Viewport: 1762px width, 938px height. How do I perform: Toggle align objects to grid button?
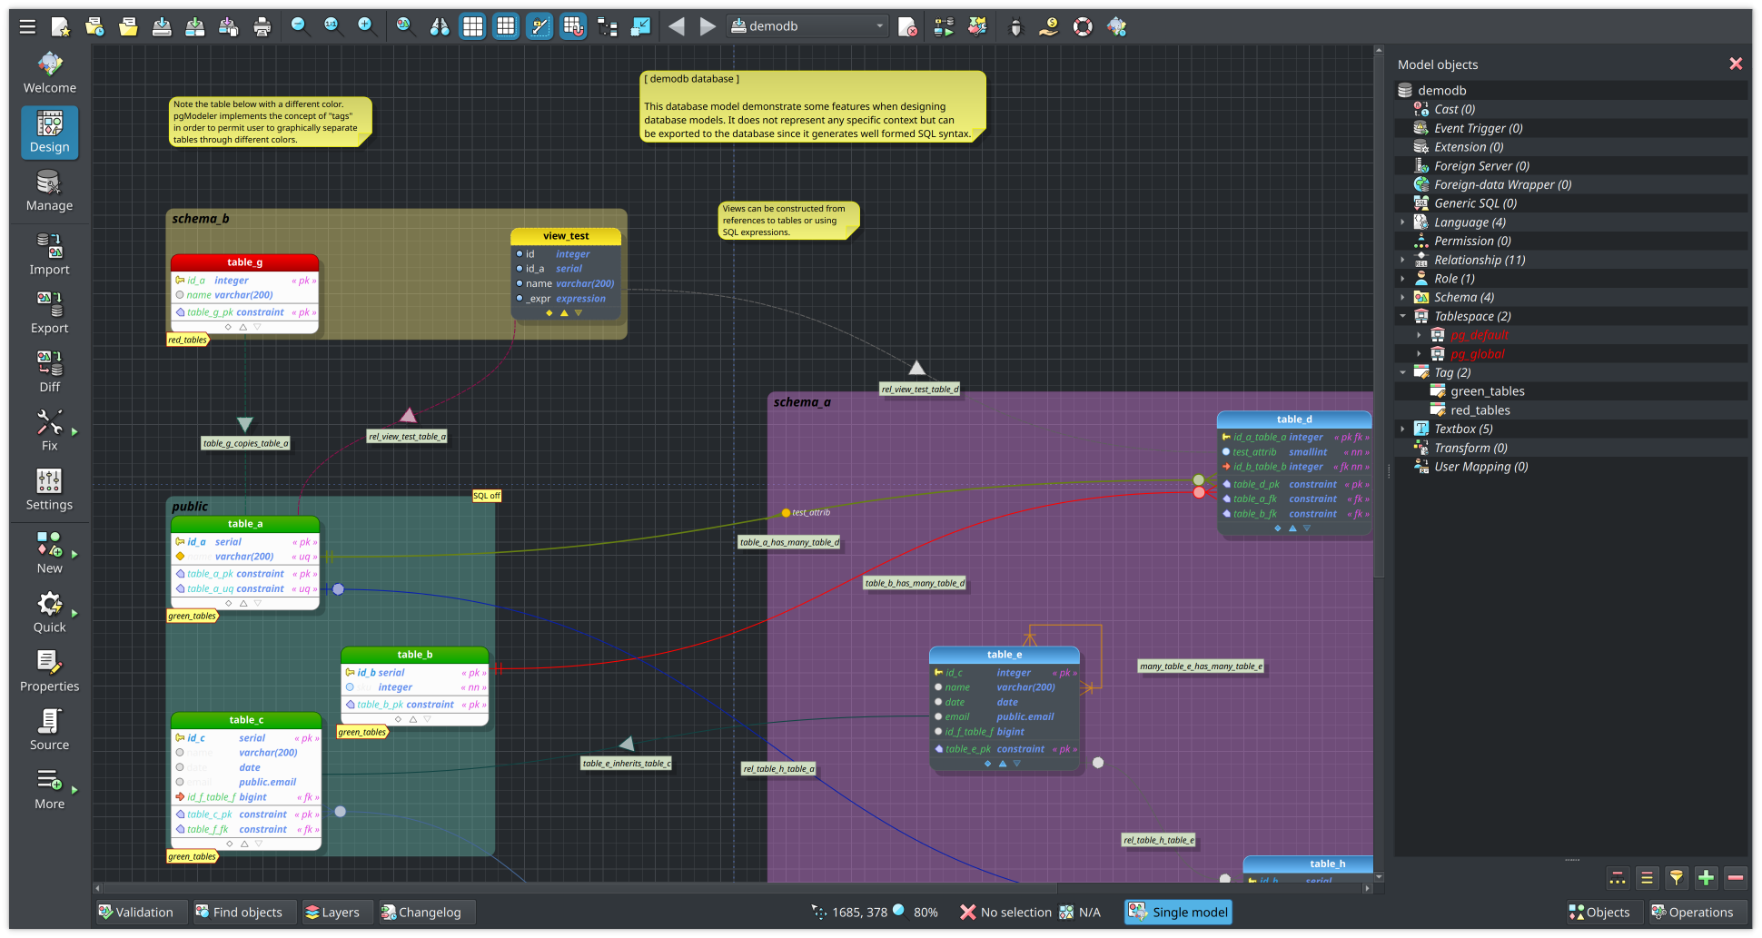coord(573,26)
